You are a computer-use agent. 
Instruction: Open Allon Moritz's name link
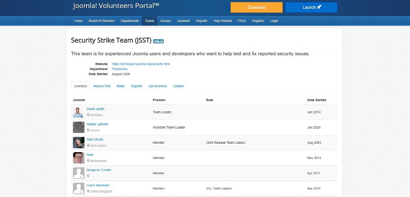95,139
